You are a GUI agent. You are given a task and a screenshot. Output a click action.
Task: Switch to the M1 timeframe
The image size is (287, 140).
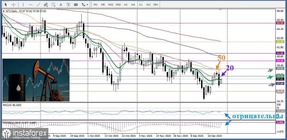coord(95,5)
